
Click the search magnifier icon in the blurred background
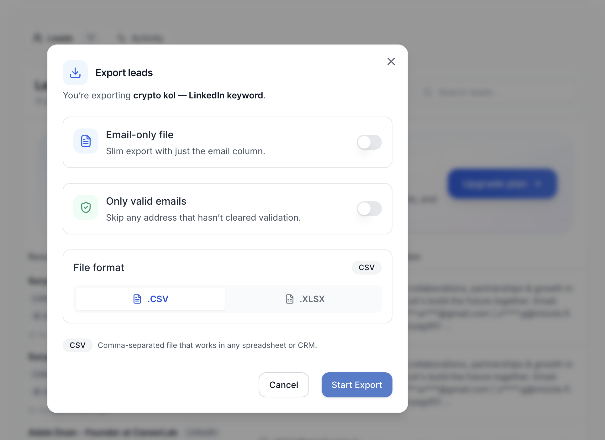coord(427,92)
